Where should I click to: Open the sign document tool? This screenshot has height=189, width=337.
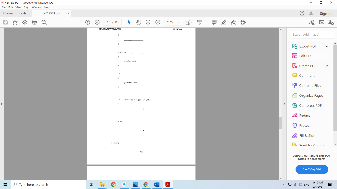click(233, 22)
